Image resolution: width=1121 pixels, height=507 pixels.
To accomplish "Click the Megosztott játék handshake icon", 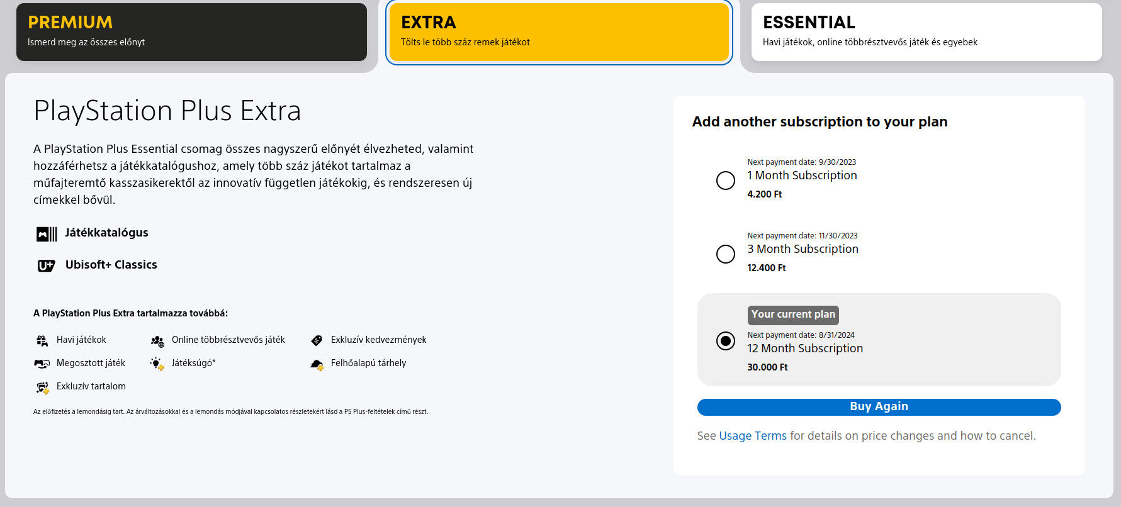I will pyautogui.click(x=42, y=364).
